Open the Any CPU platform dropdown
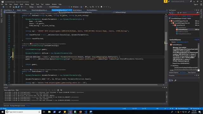Screen dimensions: 203x114 pos(42,7)
